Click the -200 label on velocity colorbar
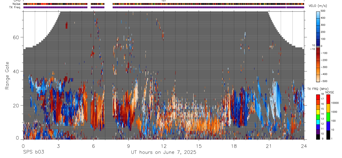 324,60
